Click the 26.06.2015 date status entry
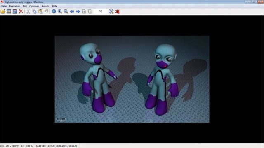Viewport: 264px width, 148px height. (x=66, y=146)
